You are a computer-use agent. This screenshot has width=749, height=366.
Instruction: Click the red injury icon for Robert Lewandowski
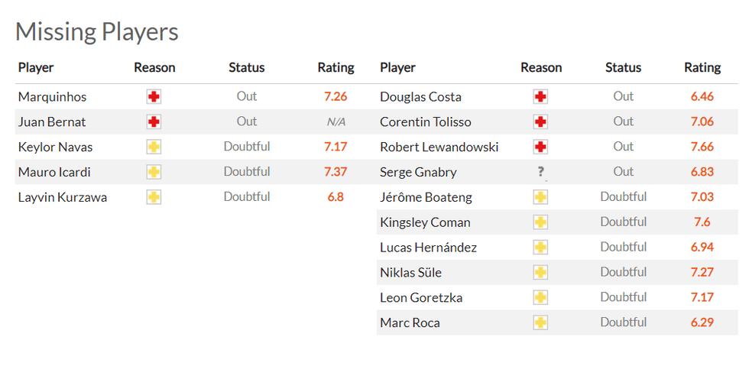(541, 147)
